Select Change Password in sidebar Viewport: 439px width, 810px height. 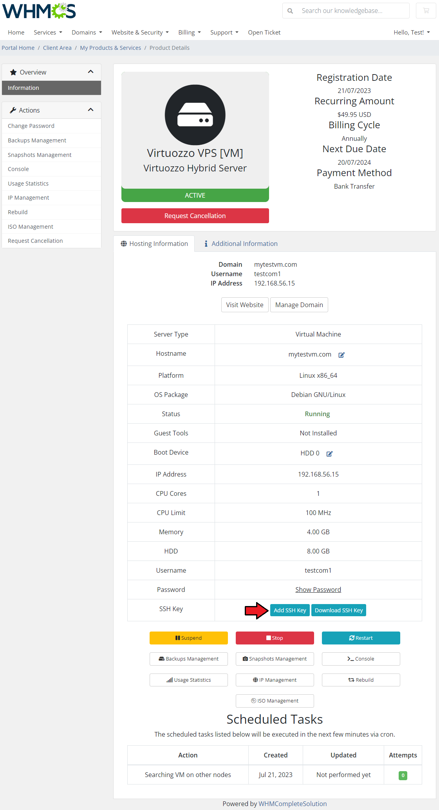[x=51, y=126]
